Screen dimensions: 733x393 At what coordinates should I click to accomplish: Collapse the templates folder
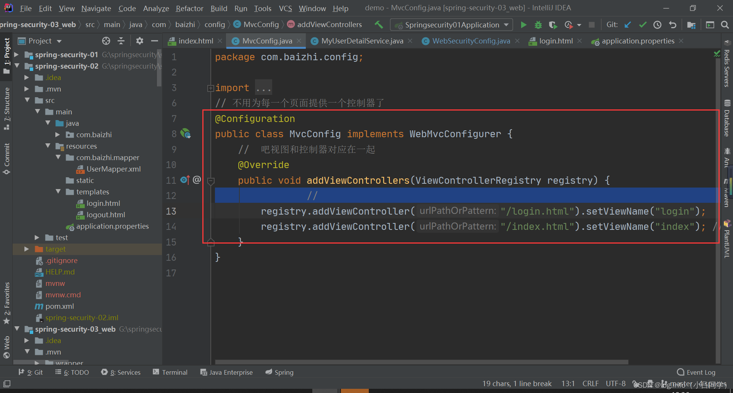pos(58,192)
